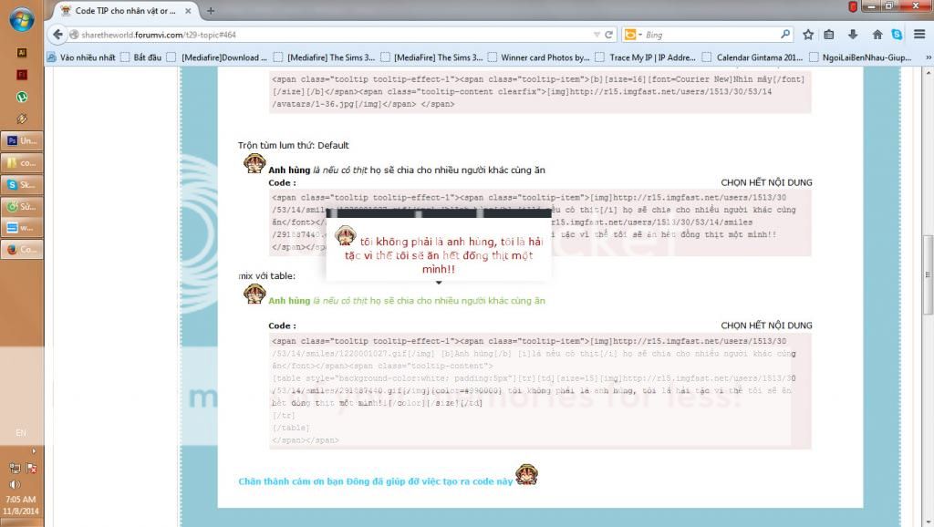Click text 'mix với table:'

point(267,275)
